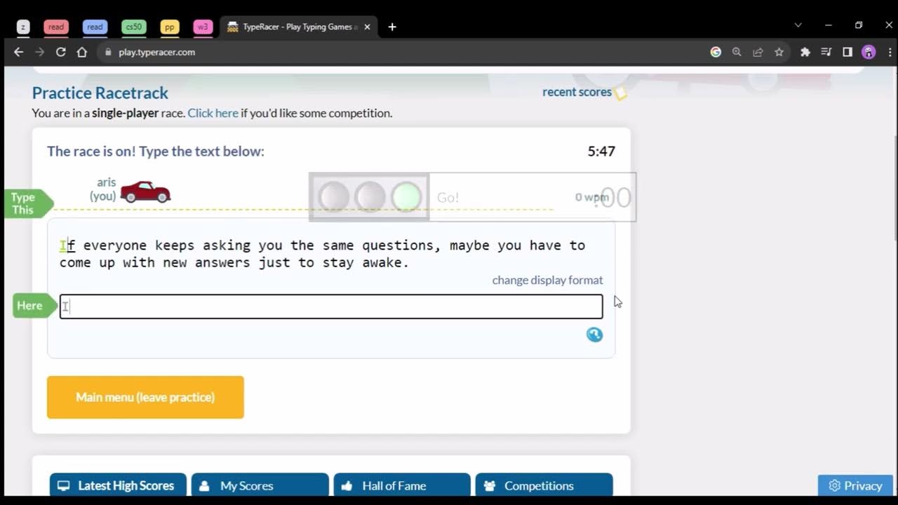Switch to the 'pp' tab

pos(170,27)
